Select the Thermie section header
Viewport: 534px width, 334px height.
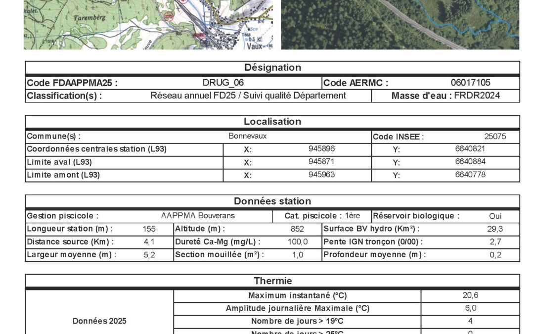pyautogui.click(x=272, y=281)
